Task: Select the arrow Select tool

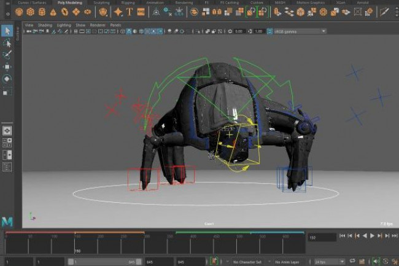Action: point(7,31)
